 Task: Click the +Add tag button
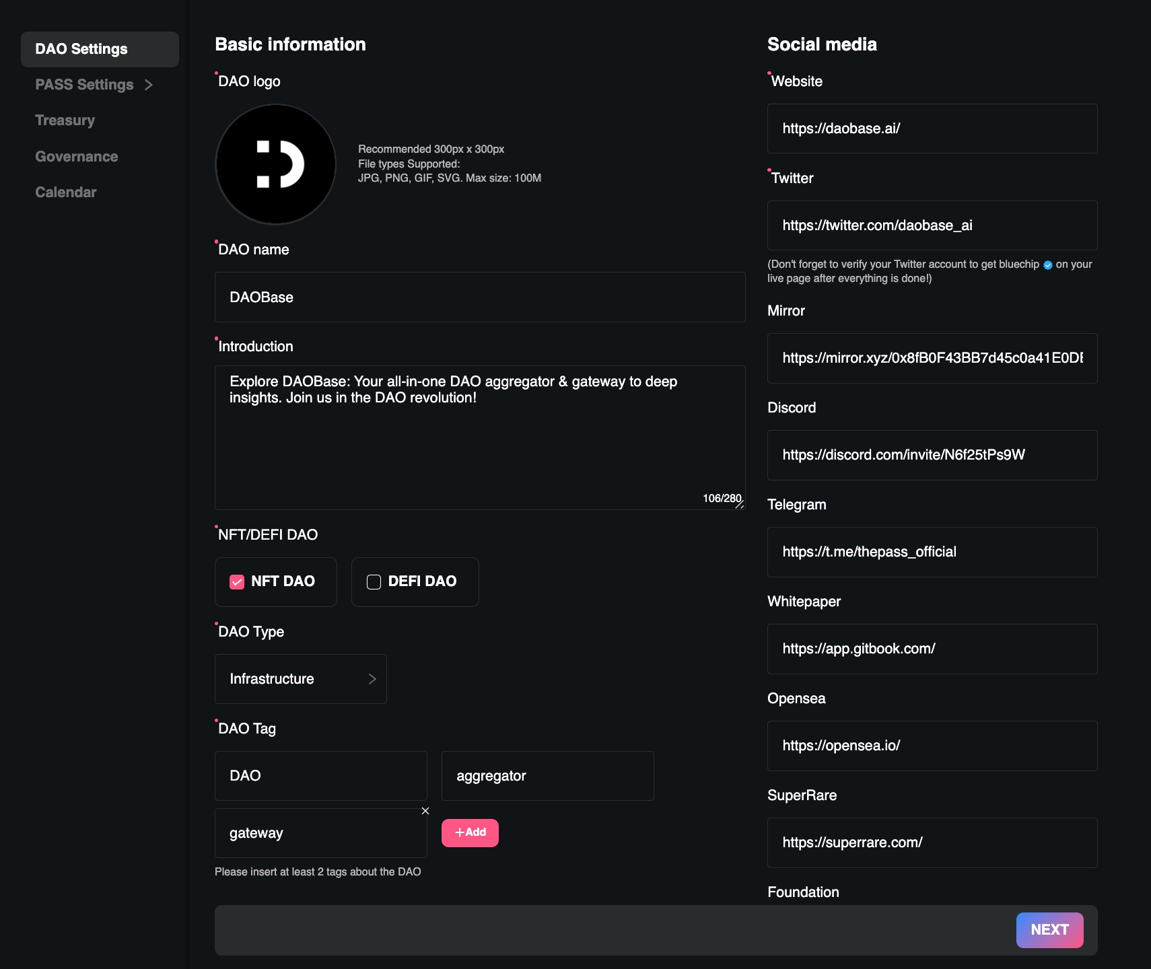[x=470, y=832]
